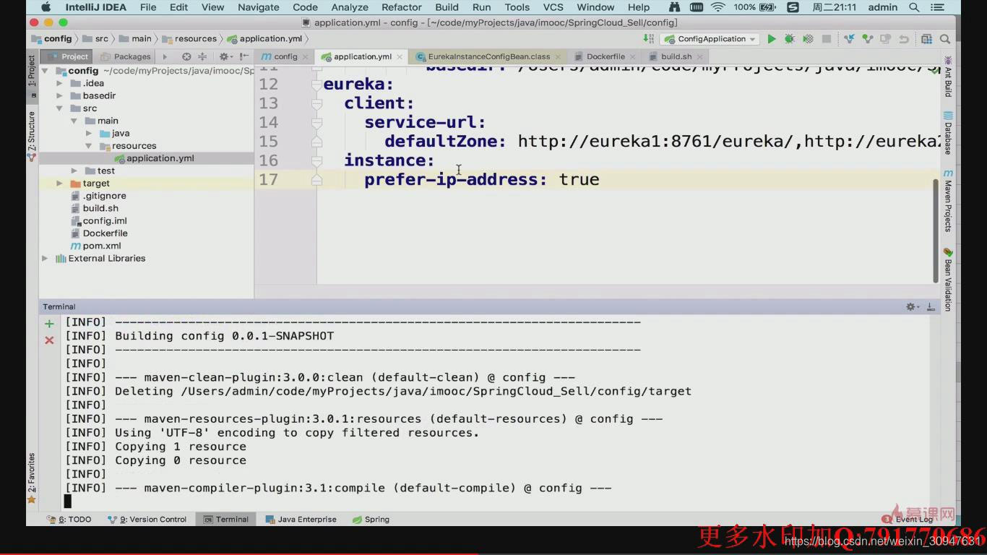This screenshot has height=555, width=987.
Task: Switch to the Dockerfile editor tab
Action: 605,56
